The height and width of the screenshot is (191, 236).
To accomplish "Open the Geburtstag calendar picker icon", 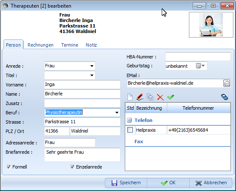I will (x=200, y=66).
